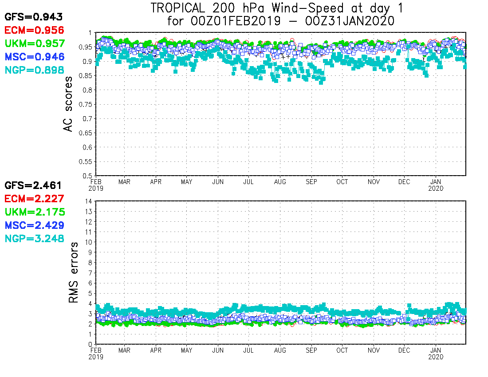Click "JUL" under the RMS errors chart

point(248,350)
